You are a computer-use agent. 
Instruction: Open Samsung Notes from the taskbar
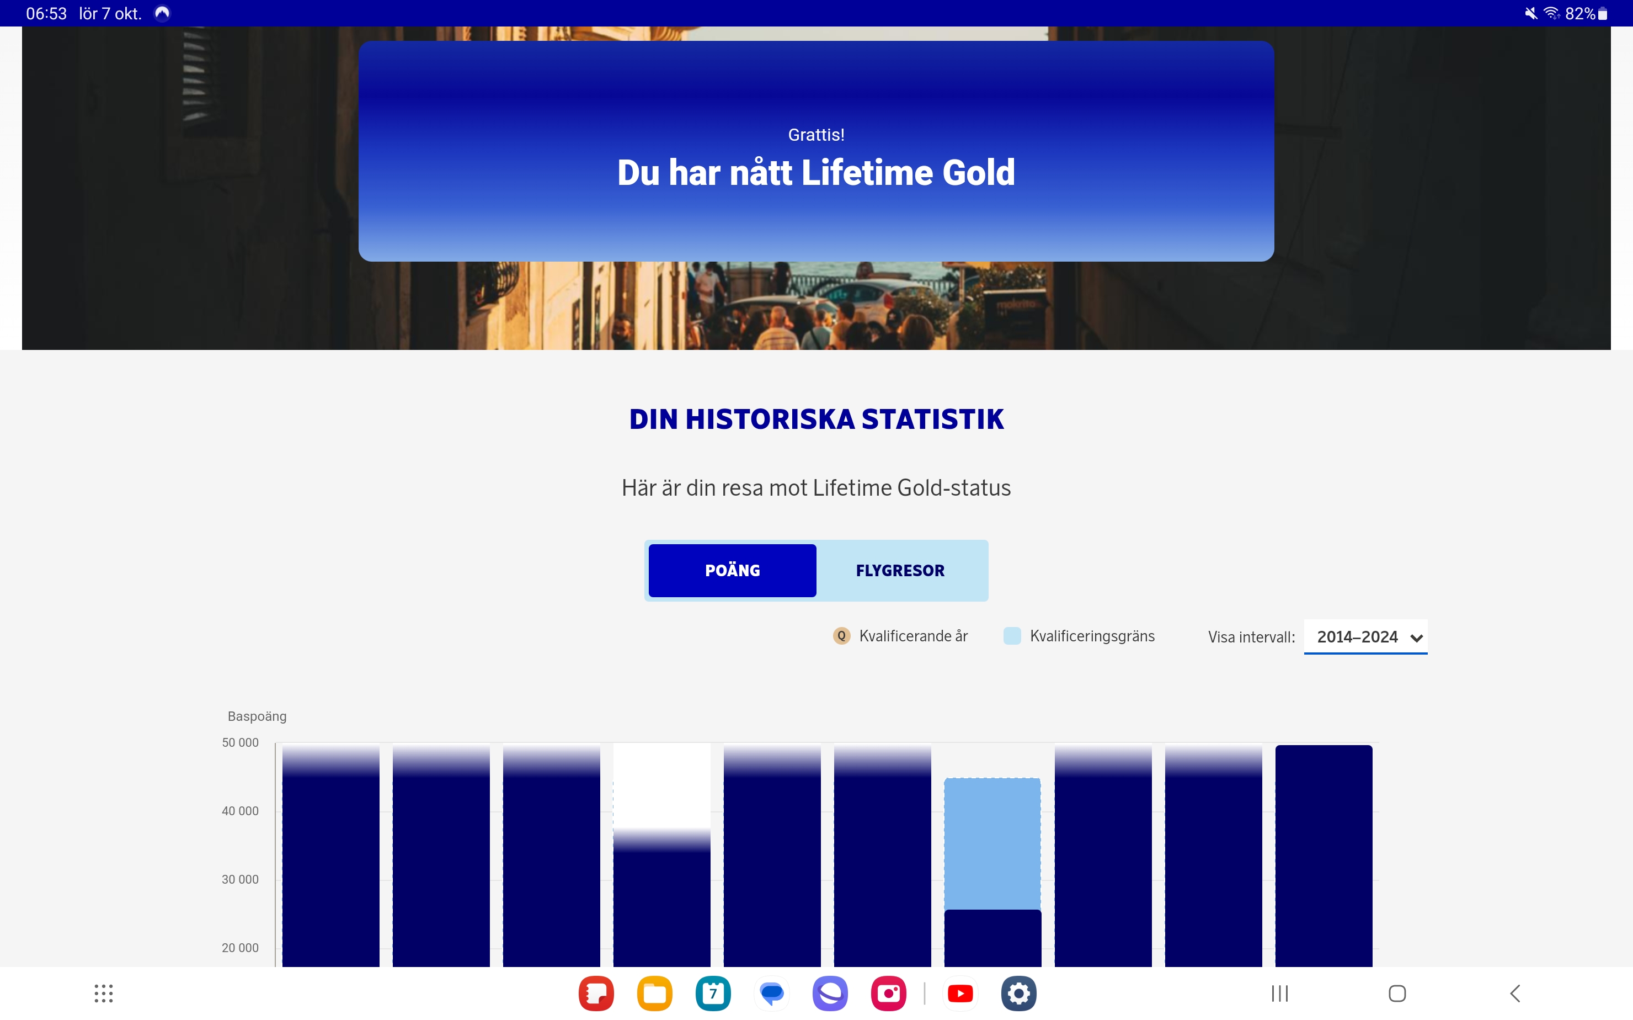596,993
